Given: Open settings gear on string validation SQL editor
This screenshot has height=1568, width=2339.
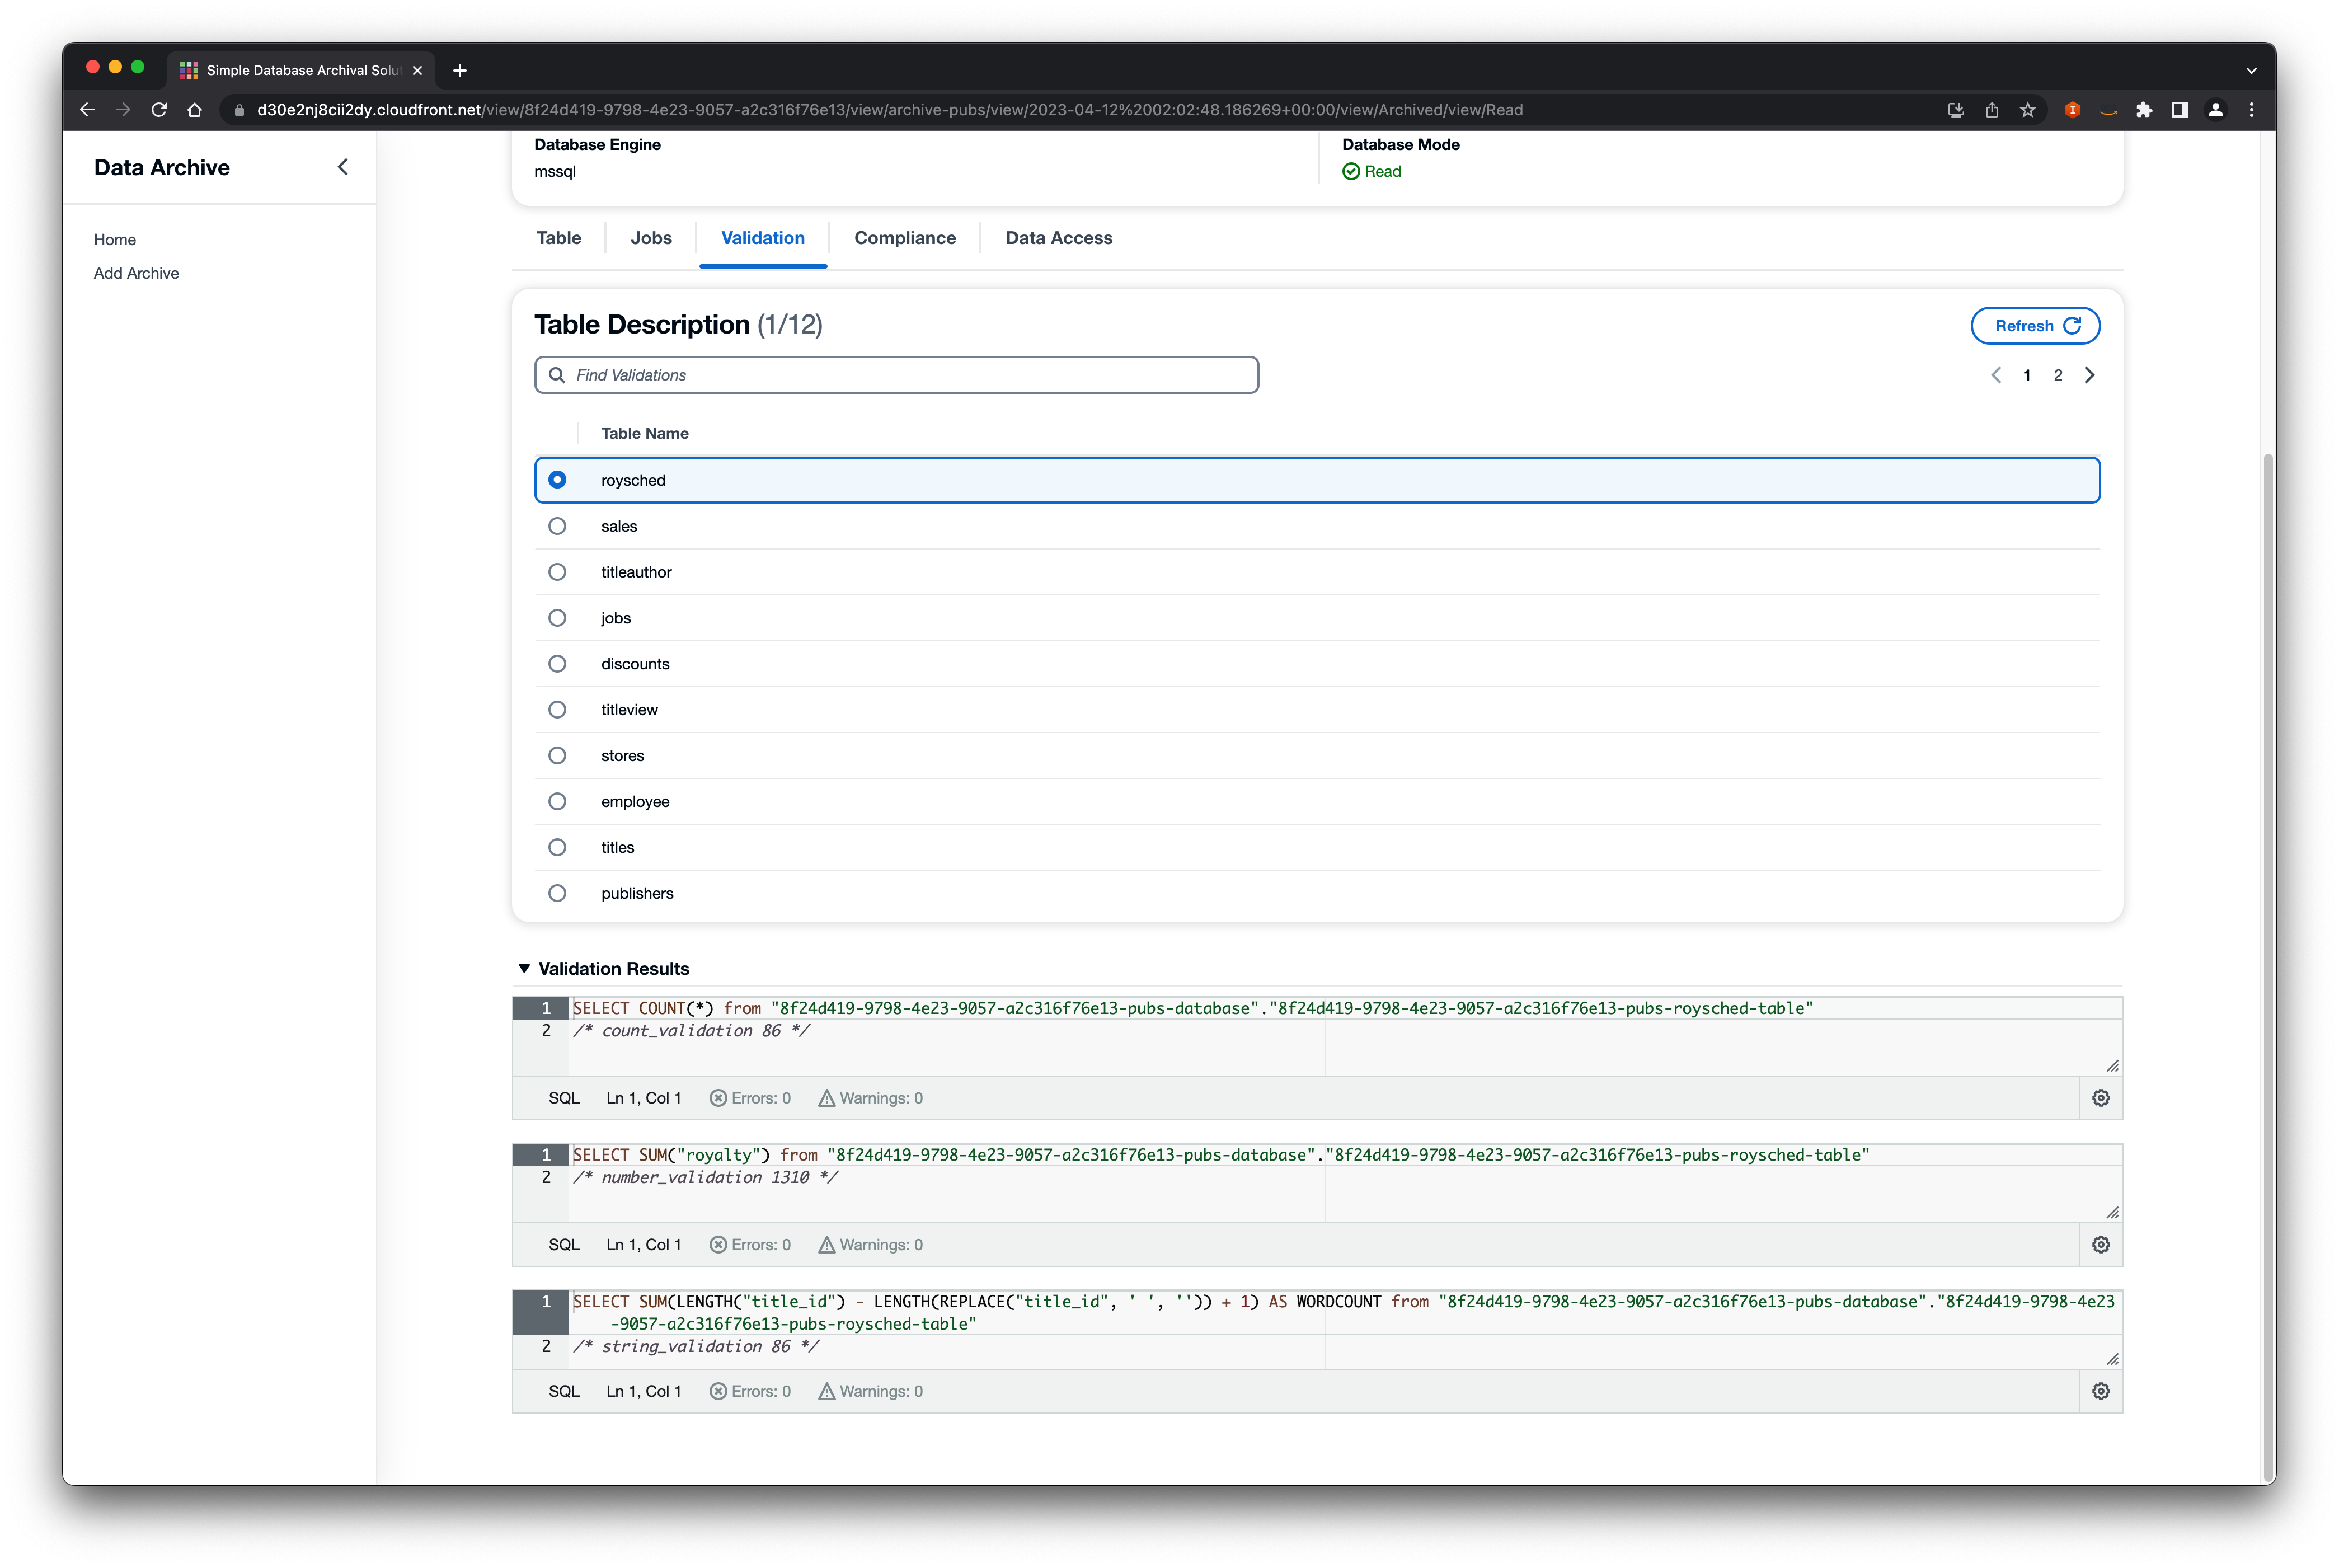Looking at the screenshot, I should 2100,1390.
